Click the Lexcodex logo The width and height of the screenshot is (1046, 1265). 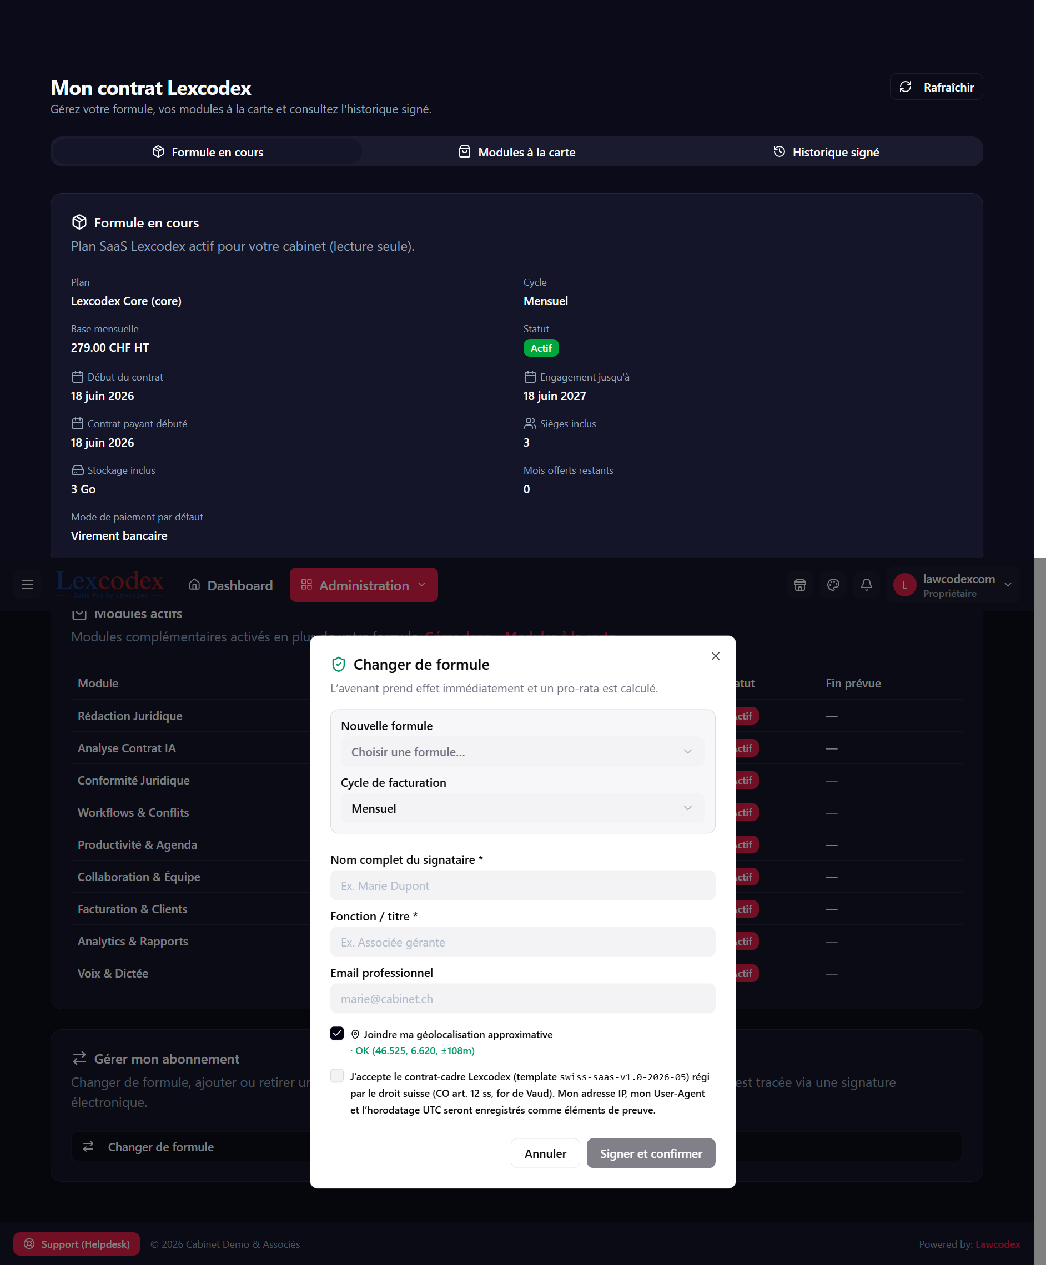(x=110, y=584)
